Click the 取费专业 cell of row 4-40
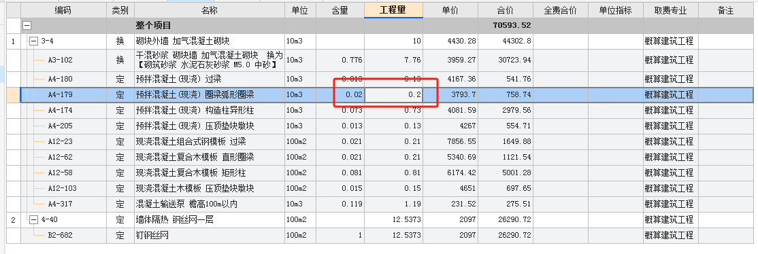Screen dimensions: 758x254 670,220
